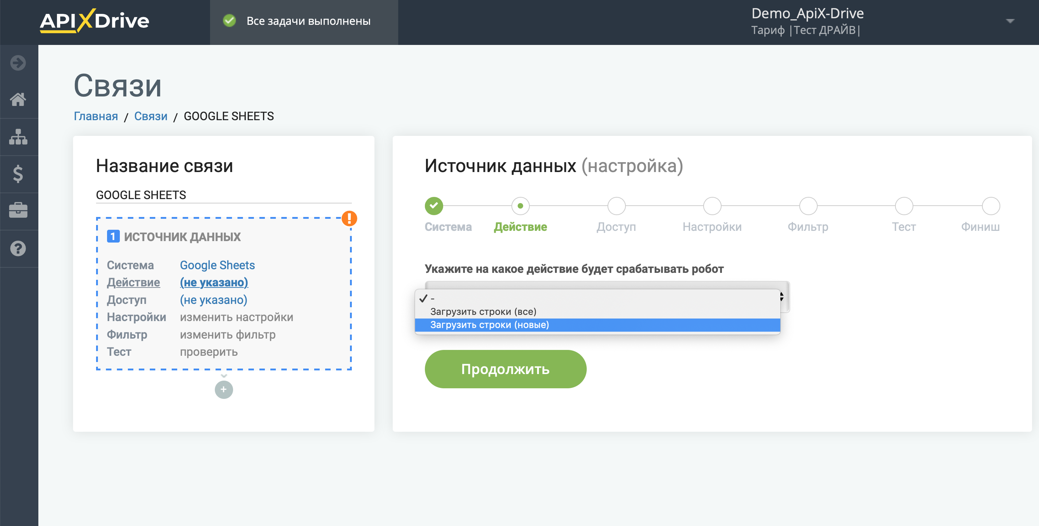This screenshot has height=526, width=1039.
Task: Click the "Тариф |Тест ДРАЙВ|" text
Action: click(x=806, y=30)
